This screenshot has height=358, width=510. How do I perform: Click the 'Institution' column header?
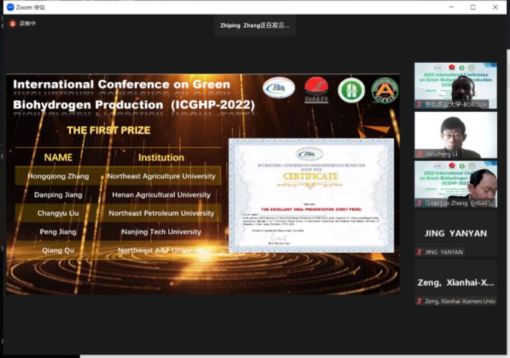pyautogui.click(x=161, y=158)
